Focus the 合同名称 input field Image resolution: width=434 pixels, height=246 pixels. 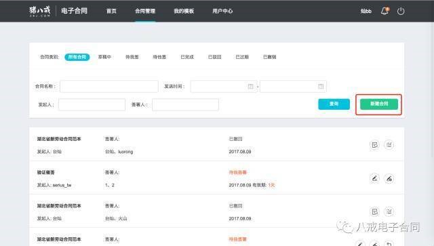tap(109, 86)
